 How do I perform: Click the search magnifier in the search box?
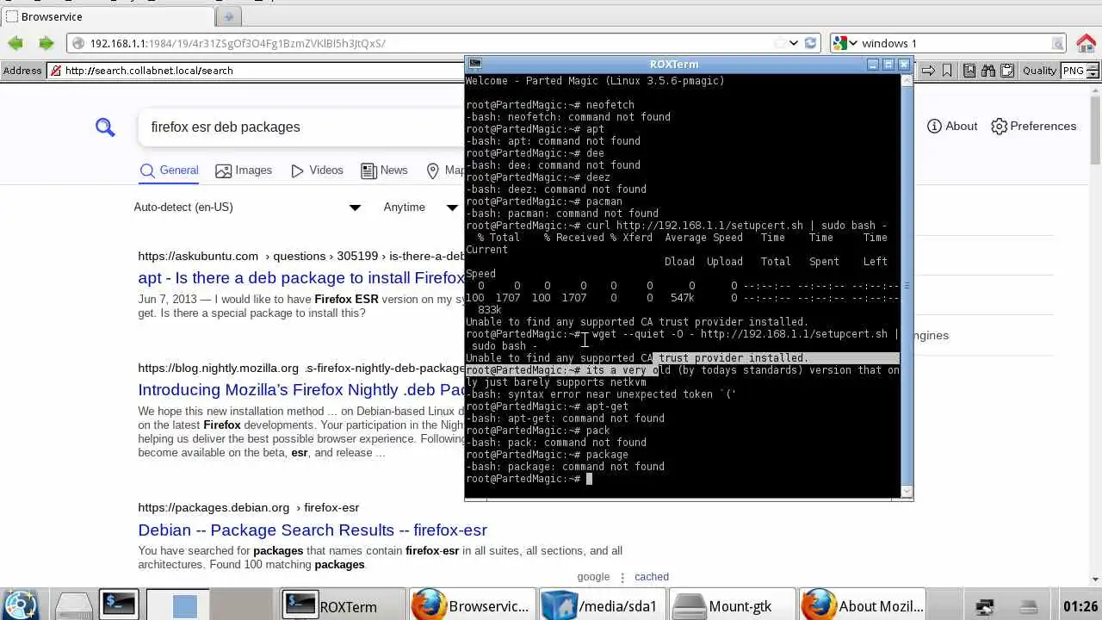pyautogui.click(x=1057, y=43)
